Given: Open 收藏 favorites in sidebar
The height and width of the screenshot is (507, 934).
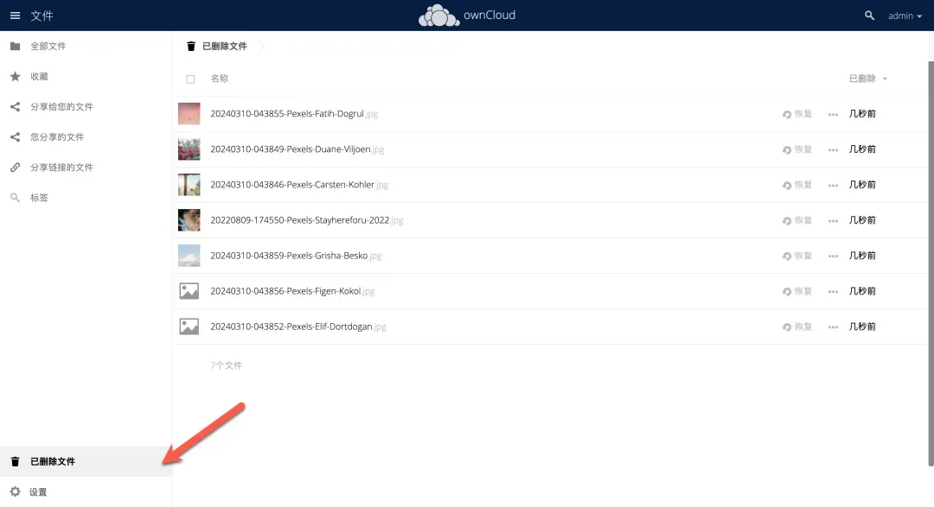Looking at the screenshot, I should coord(39,77).
